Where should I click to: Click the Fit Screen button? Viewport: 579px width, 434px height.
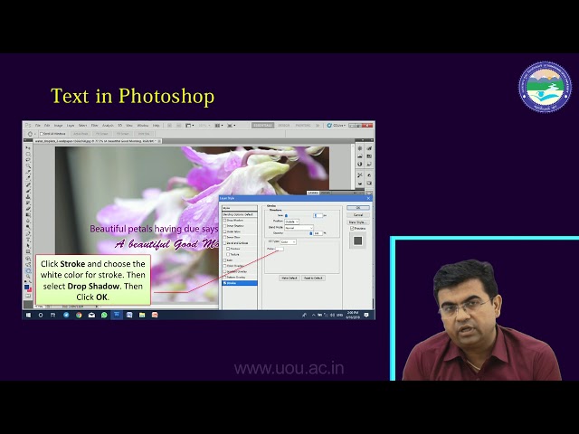(x=102, y=134)
